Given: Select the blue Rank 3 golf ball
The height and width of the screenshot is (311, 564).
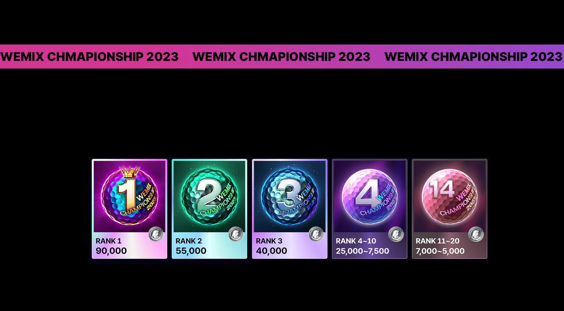Looking at the screenshot, I should point(289,196).
